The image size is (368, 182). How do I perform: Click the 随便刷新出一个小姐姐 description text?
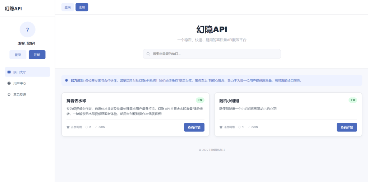coord(249,109)
